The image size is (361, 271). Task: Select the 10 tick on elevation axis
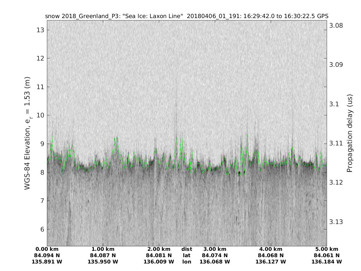click(x=41, y=115)
